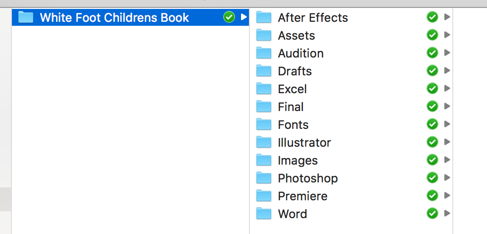The width and height of the screenshot is (487, 234).
Task: Select the Word folder name
Action: [292, 214]
